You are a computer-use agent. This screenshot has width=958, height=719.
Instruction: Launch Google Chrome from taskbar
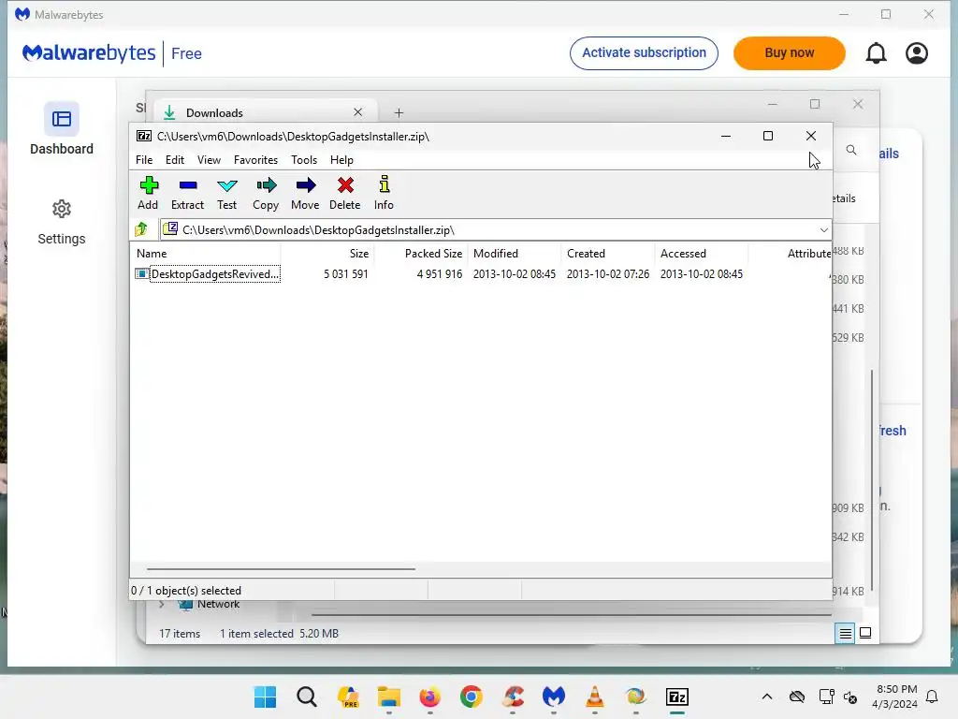(x=472, y=697)
